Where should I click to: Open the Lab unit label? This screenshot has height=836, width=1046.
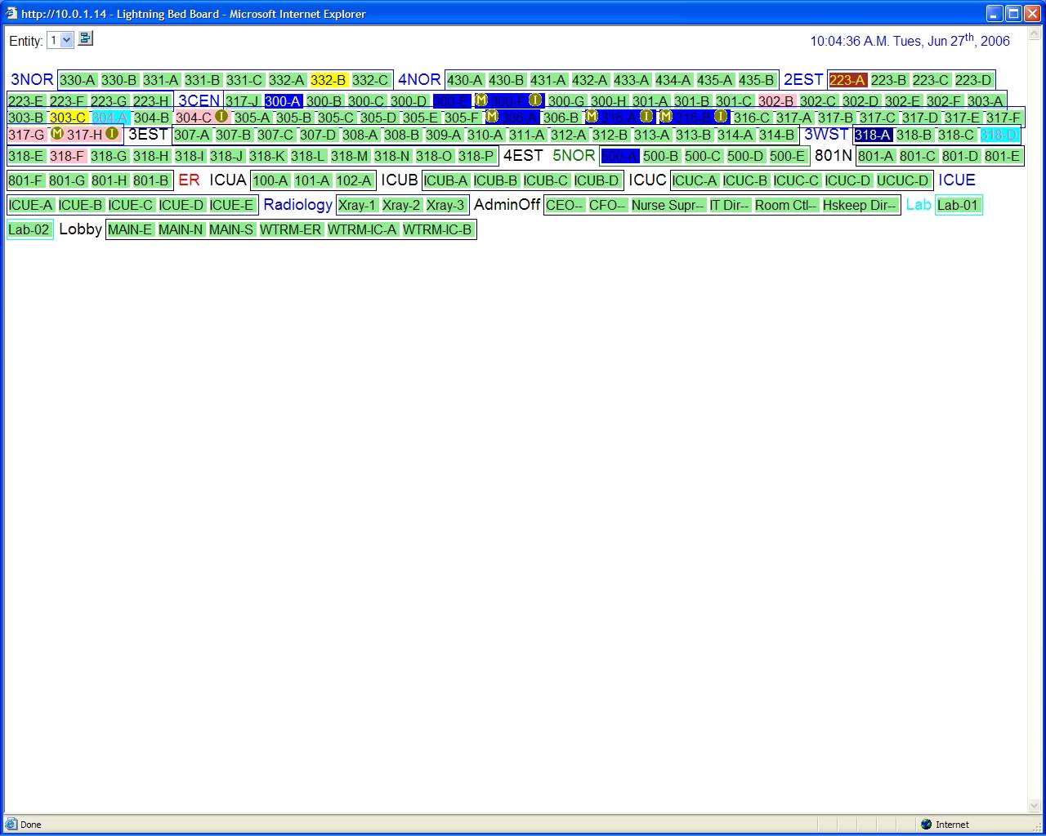click(x=919, y=204)
